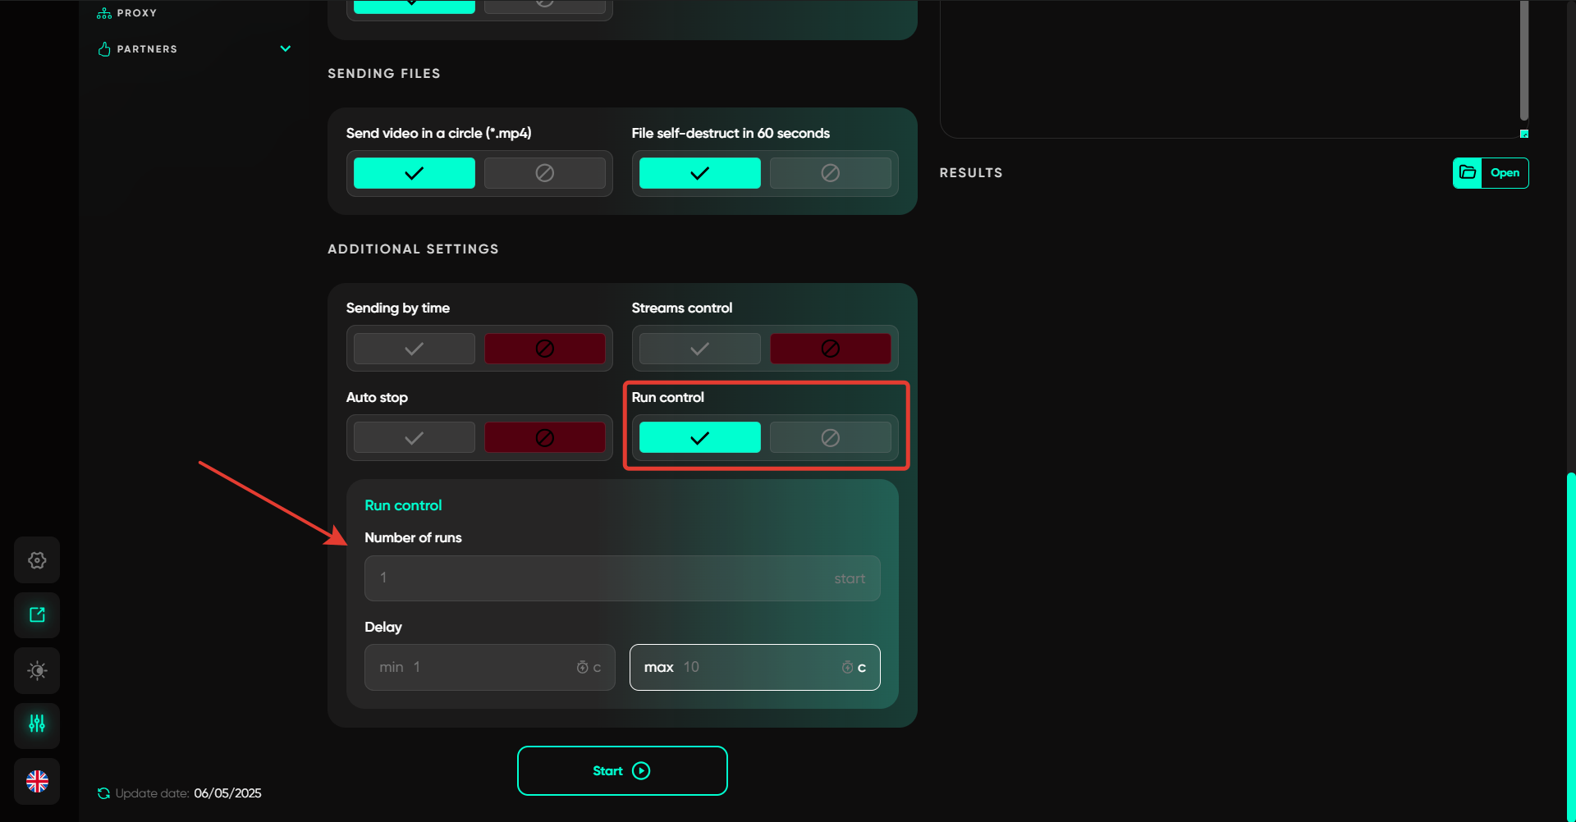The width and height of the screenshot is (1576, 822).
Task: Expand the Partners menu chevron
Action: point(286,49)
